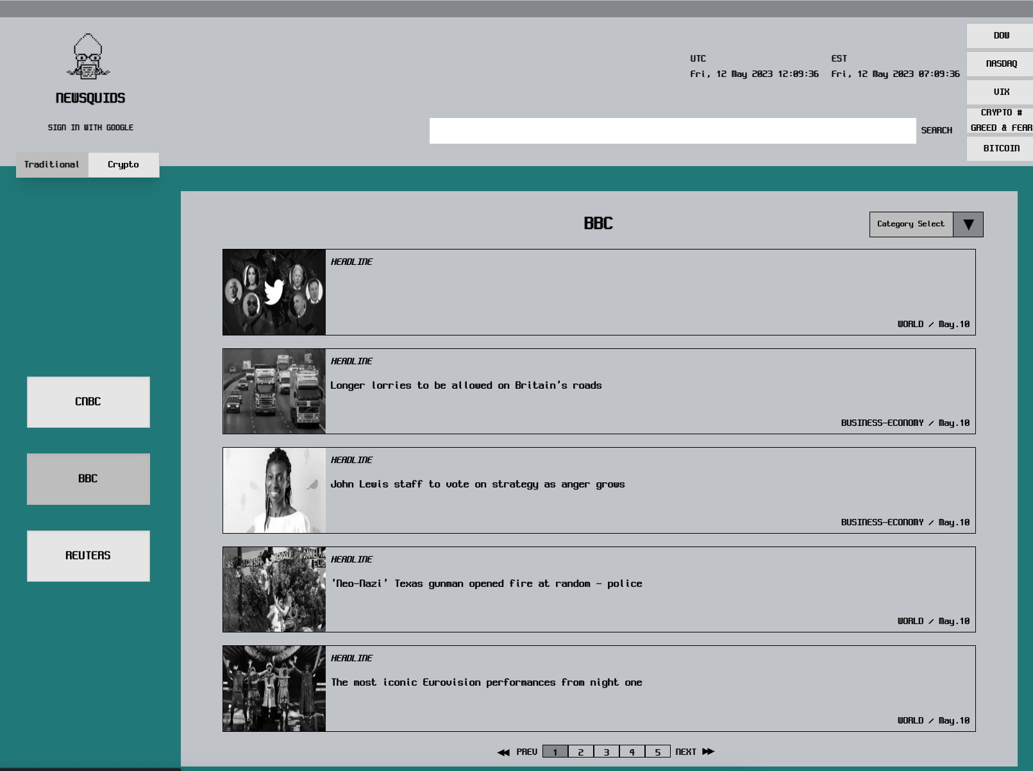Image resolution: width=1033 pixels, height=771 pixels.
Task: Expand the CRYPTO GREED & FEAR panel
Action: (998, 119)
